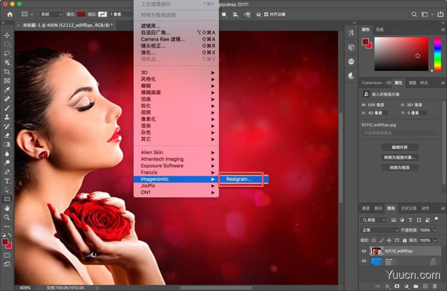Switch to the 色板 tab
Viewport: 447px width, 291px height.
pos(380,30)
